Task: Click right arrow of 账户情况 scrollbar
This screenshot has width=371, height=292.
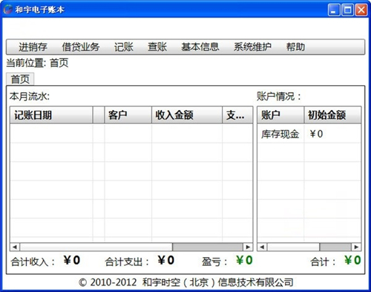Action: tap(356, 247)
